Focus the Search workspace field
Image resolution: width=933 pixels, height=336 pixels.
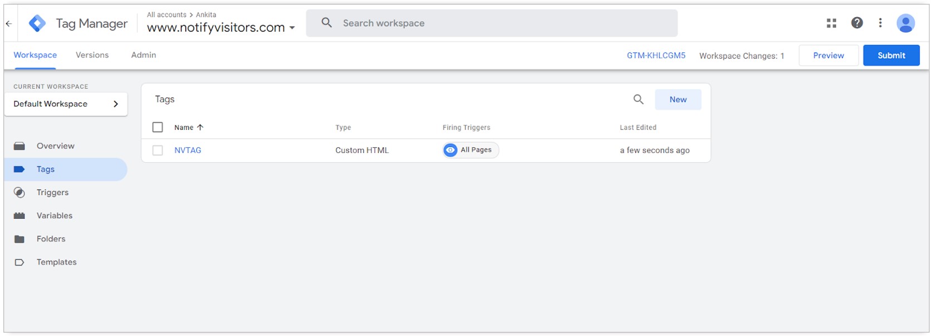point(492,23)
